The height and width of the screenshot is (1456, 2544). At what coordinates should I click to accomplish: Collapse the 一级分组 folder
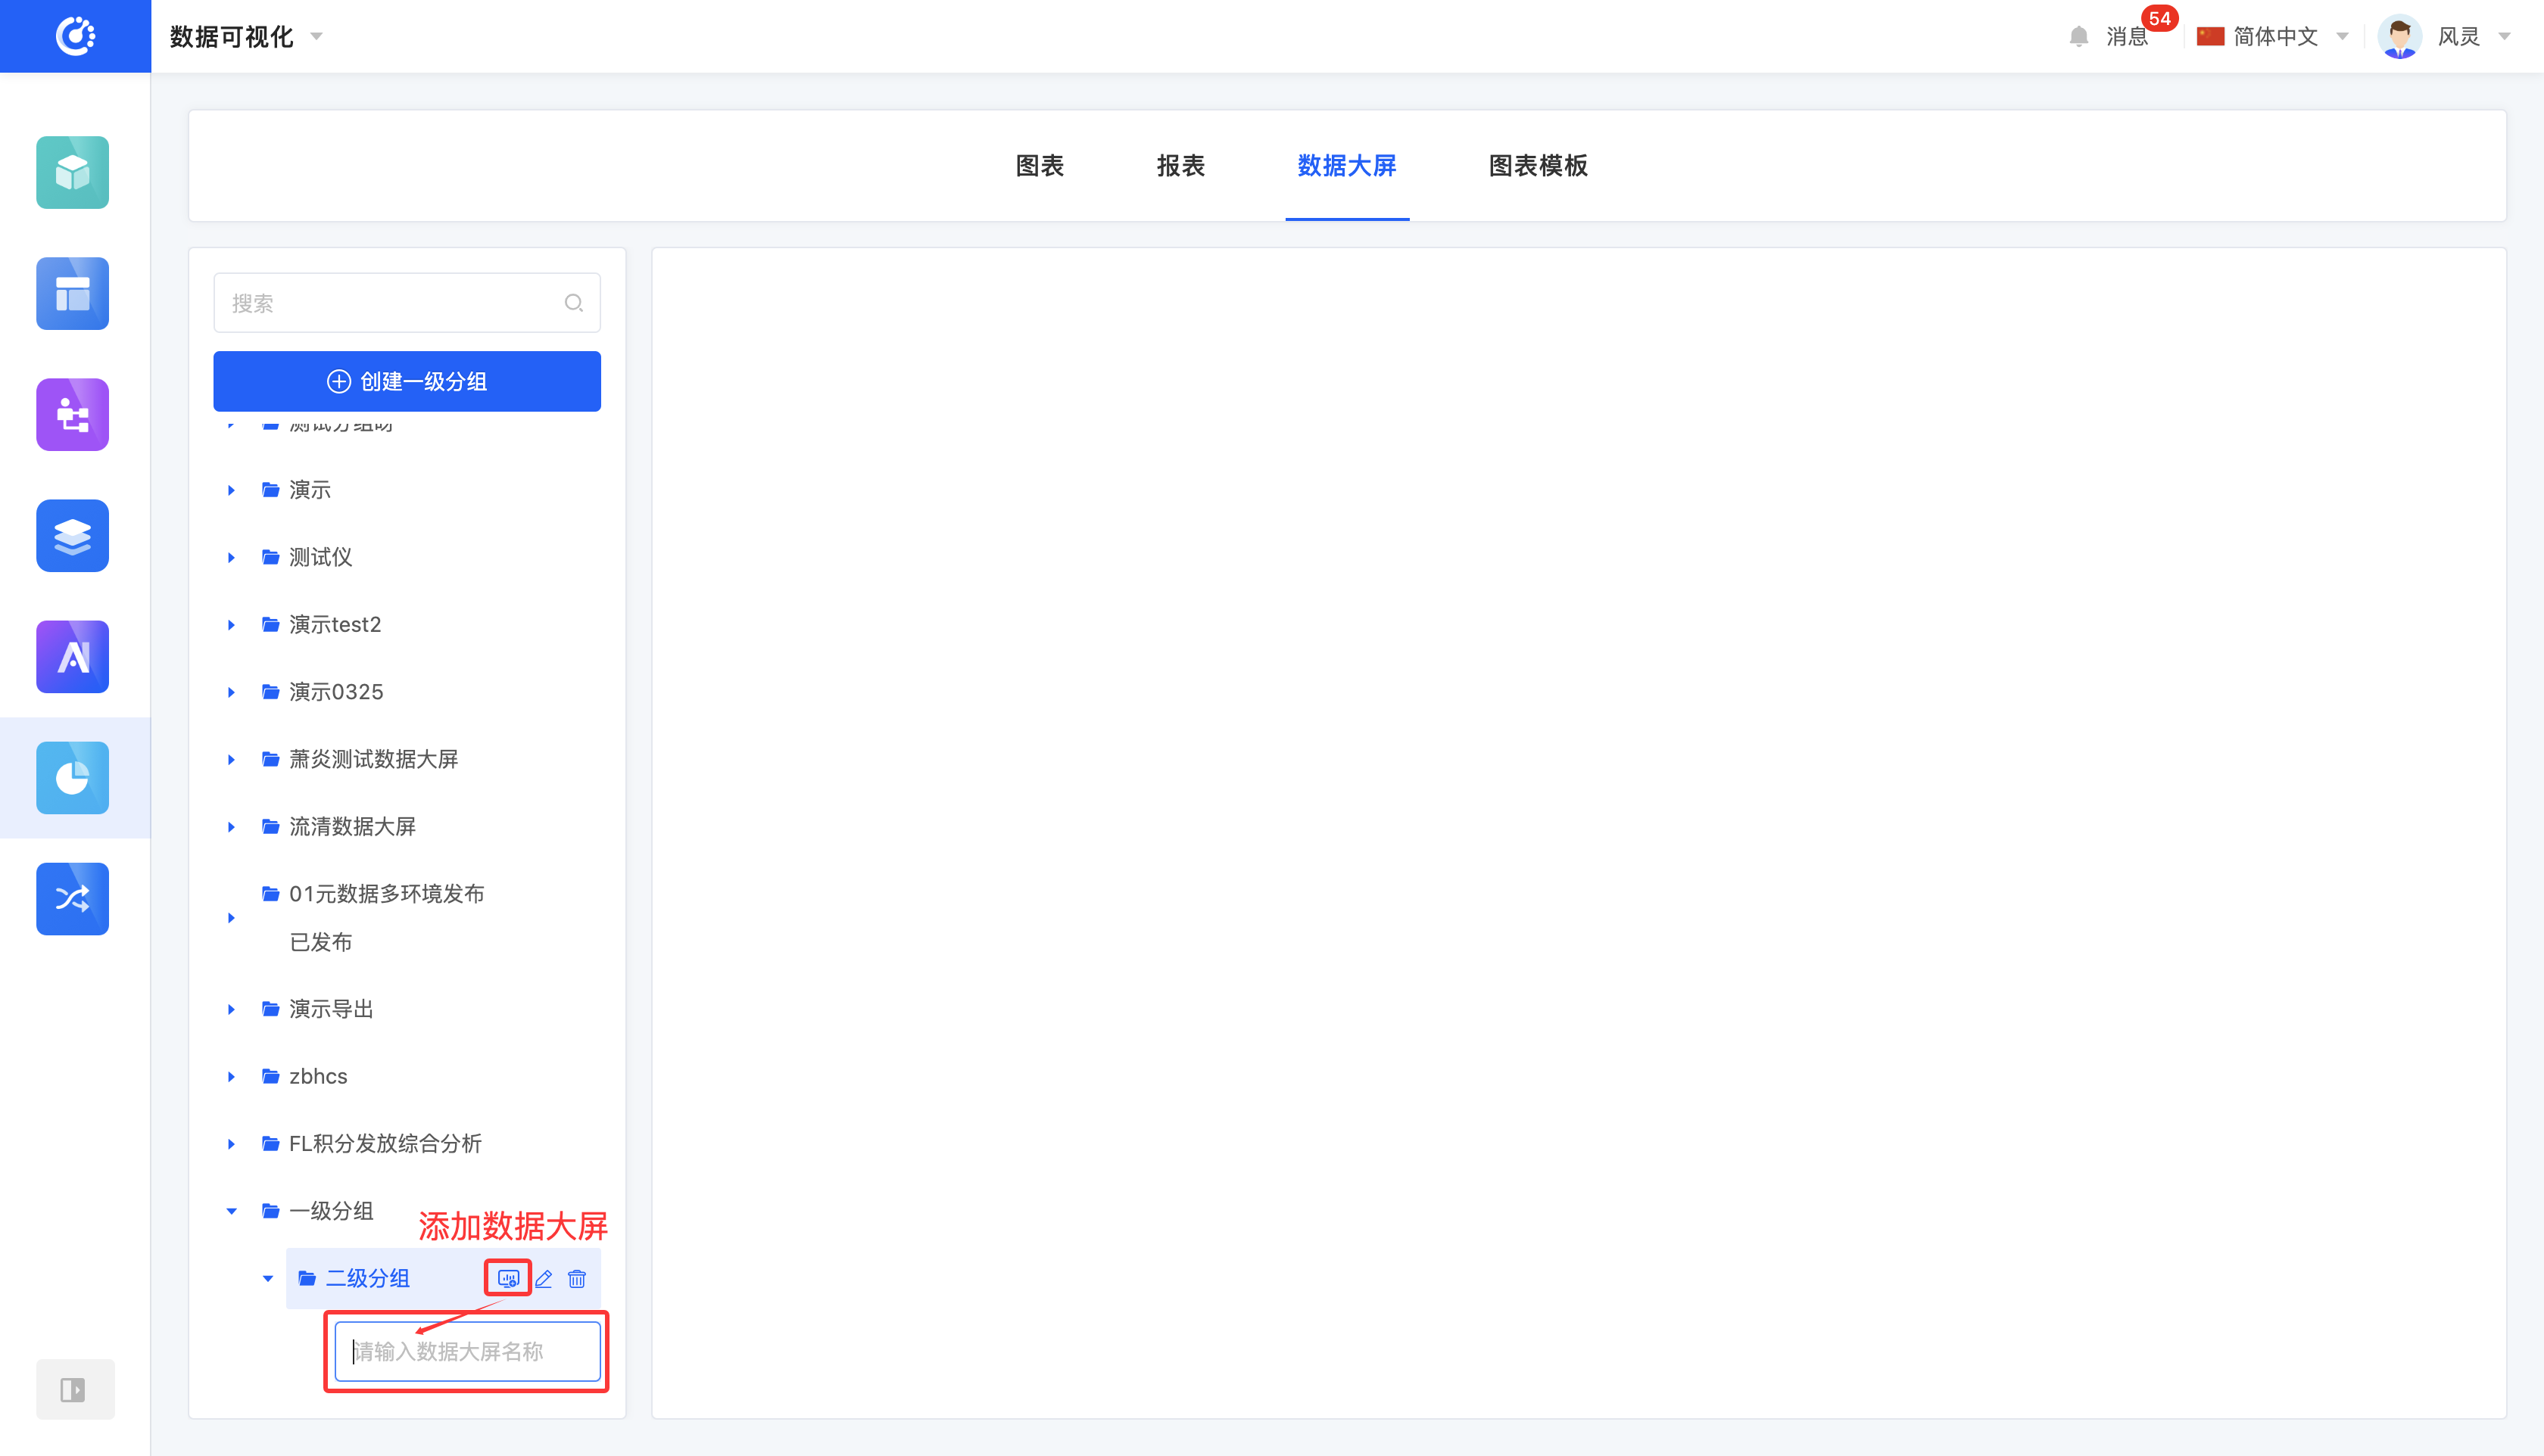click(231, 1211)
